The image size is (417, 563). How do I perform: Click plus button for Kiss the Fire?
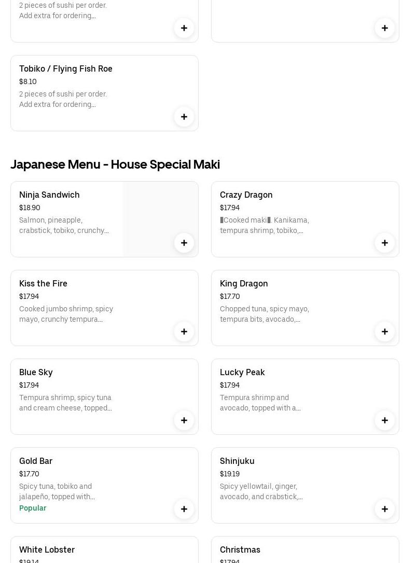coord(184,332)
